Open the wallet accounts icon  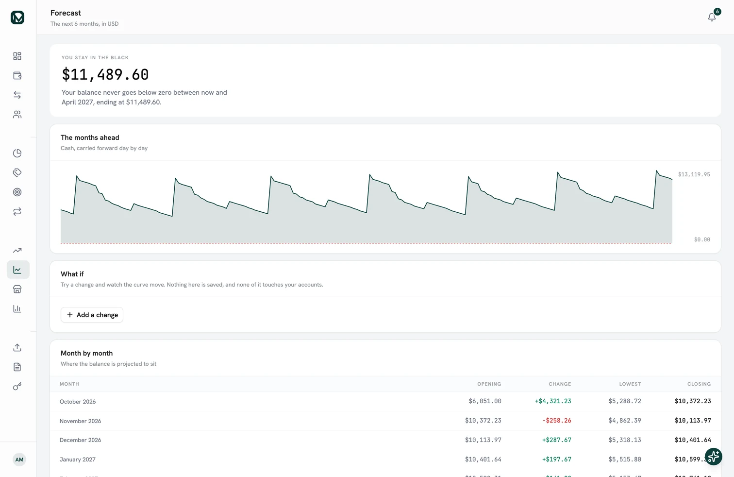coord(17,76)
